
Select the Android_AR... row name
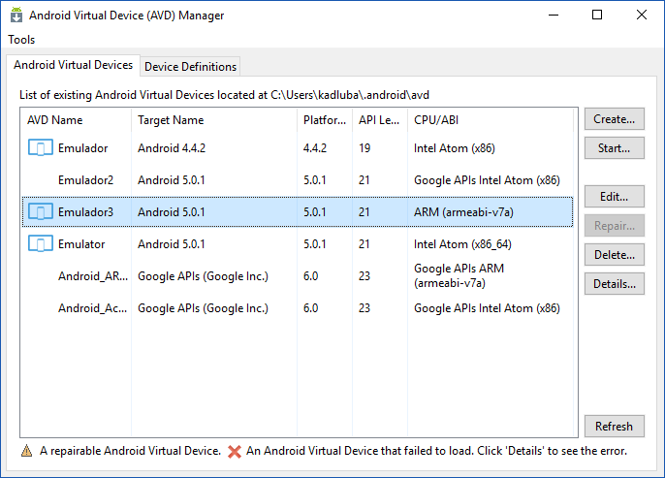tap(93, 276)
